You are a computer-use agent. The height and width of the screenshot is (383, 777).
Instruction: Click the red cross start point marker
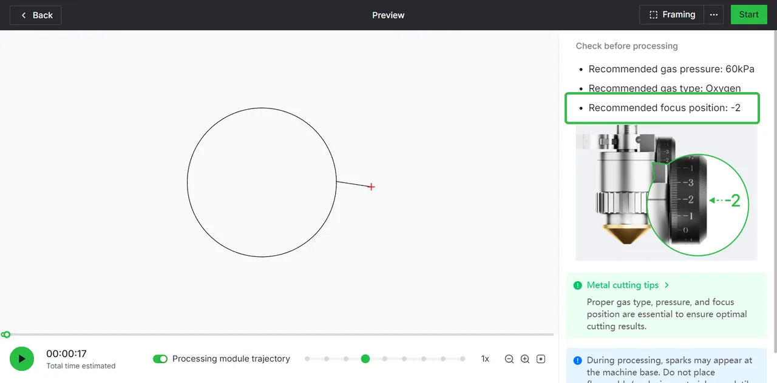(x=371, y=187)
